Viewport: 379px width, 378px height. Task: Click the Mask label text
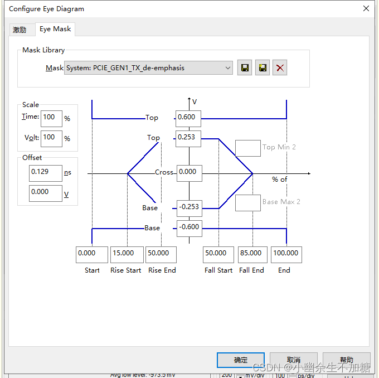[55, 68]
